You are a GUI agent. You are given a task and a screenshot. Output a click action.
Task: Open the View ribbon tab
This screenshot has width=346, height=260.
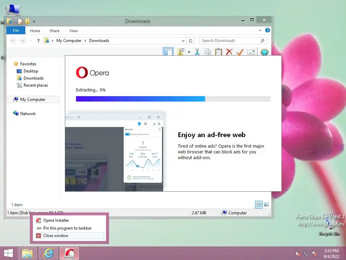(x=73, y=31)
